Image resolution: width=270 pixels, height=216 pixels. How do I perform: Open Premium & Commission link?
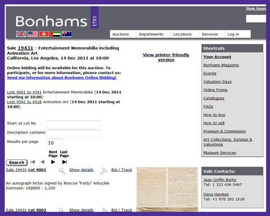pyautogui.click(x=225, y=131)
